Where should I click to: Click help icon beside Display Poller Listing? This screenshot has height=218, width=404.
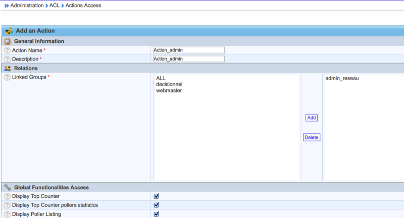[7, 214]
